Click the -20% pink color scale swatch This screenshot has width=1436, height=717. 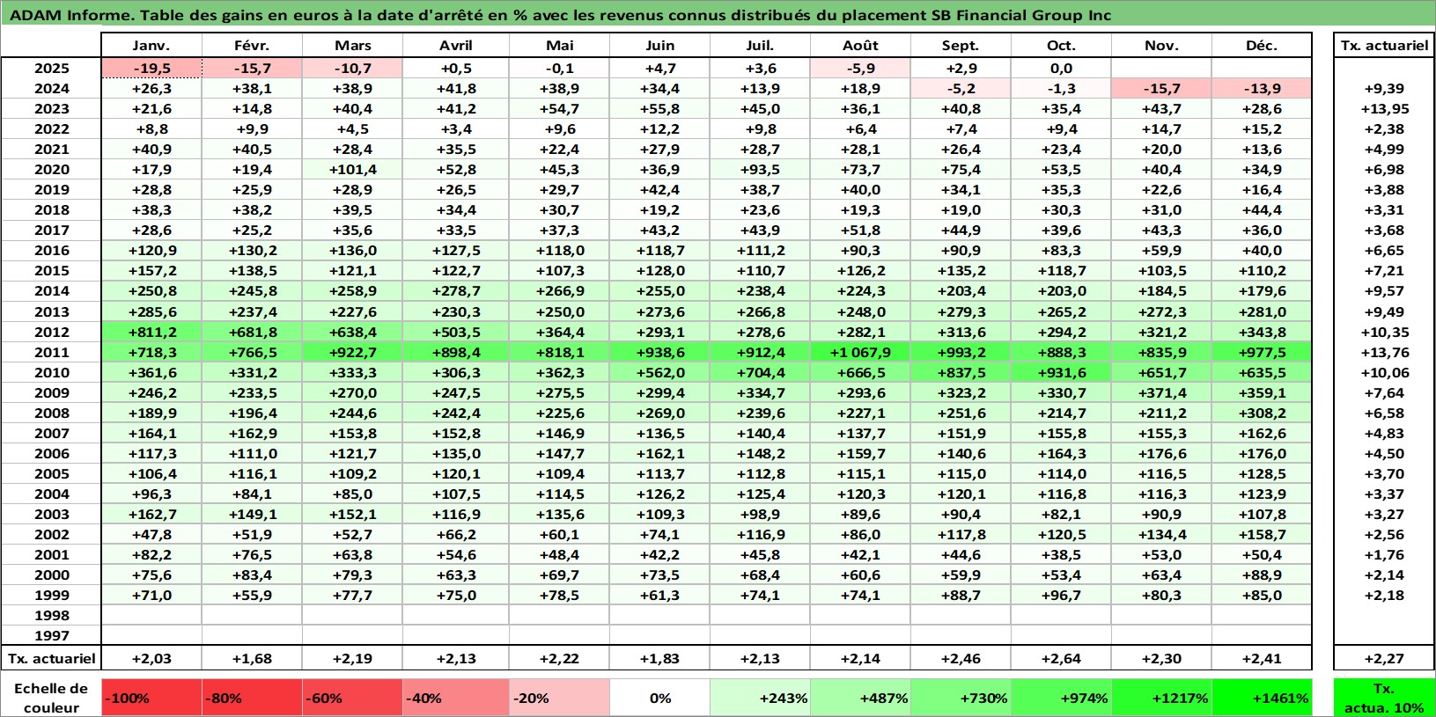(x=559, y=698)
